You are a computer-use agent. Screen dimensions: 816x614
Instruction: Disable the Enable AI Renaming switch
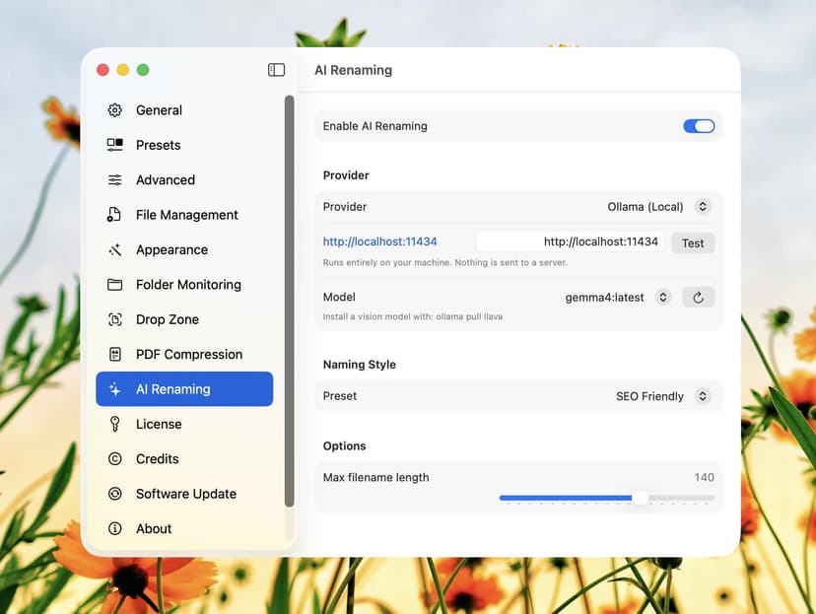click(x=699, y=126)
